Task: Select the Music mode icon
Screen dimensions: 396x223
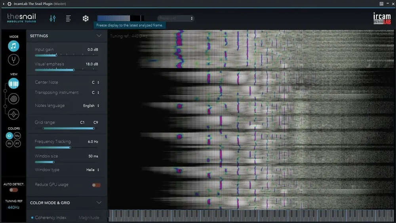Action: pos(13,46)
